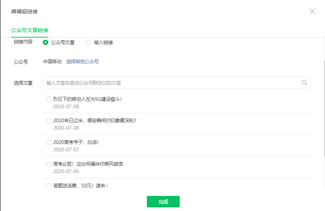The image size is (325, 211).
Task: Select the 输入链接 radio option
Action: (x=89, y=42)
